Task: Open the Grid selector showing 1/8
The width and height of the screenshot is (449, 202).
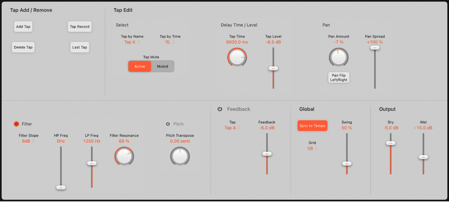Action: coord(312,148)
